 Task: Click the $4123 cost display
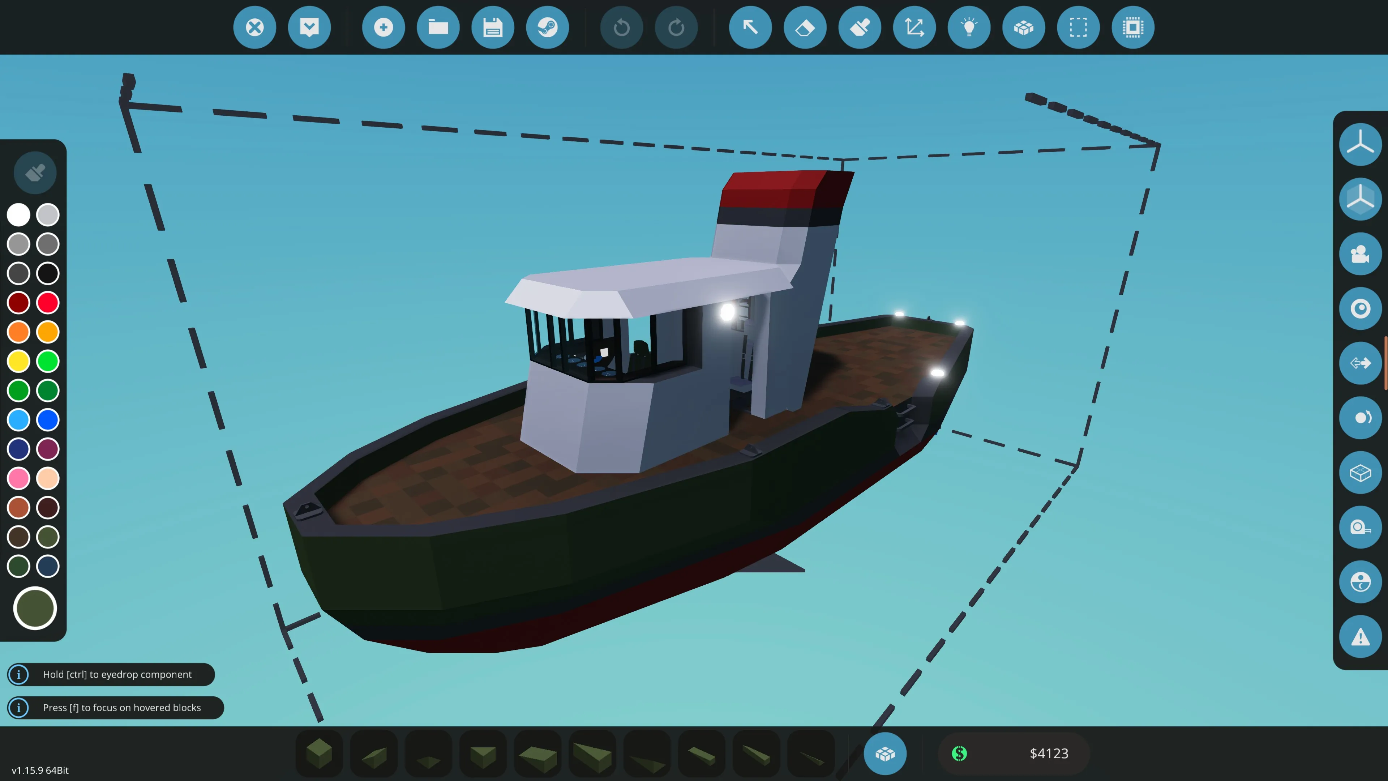pos(1048,754)
